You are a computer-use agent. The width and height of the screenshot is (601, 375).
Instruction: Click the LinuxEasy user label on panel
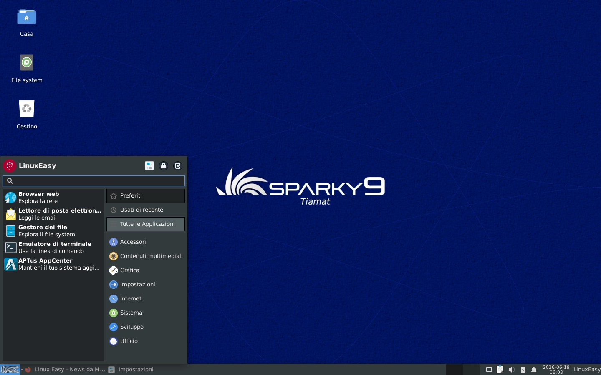pos(587,370)
